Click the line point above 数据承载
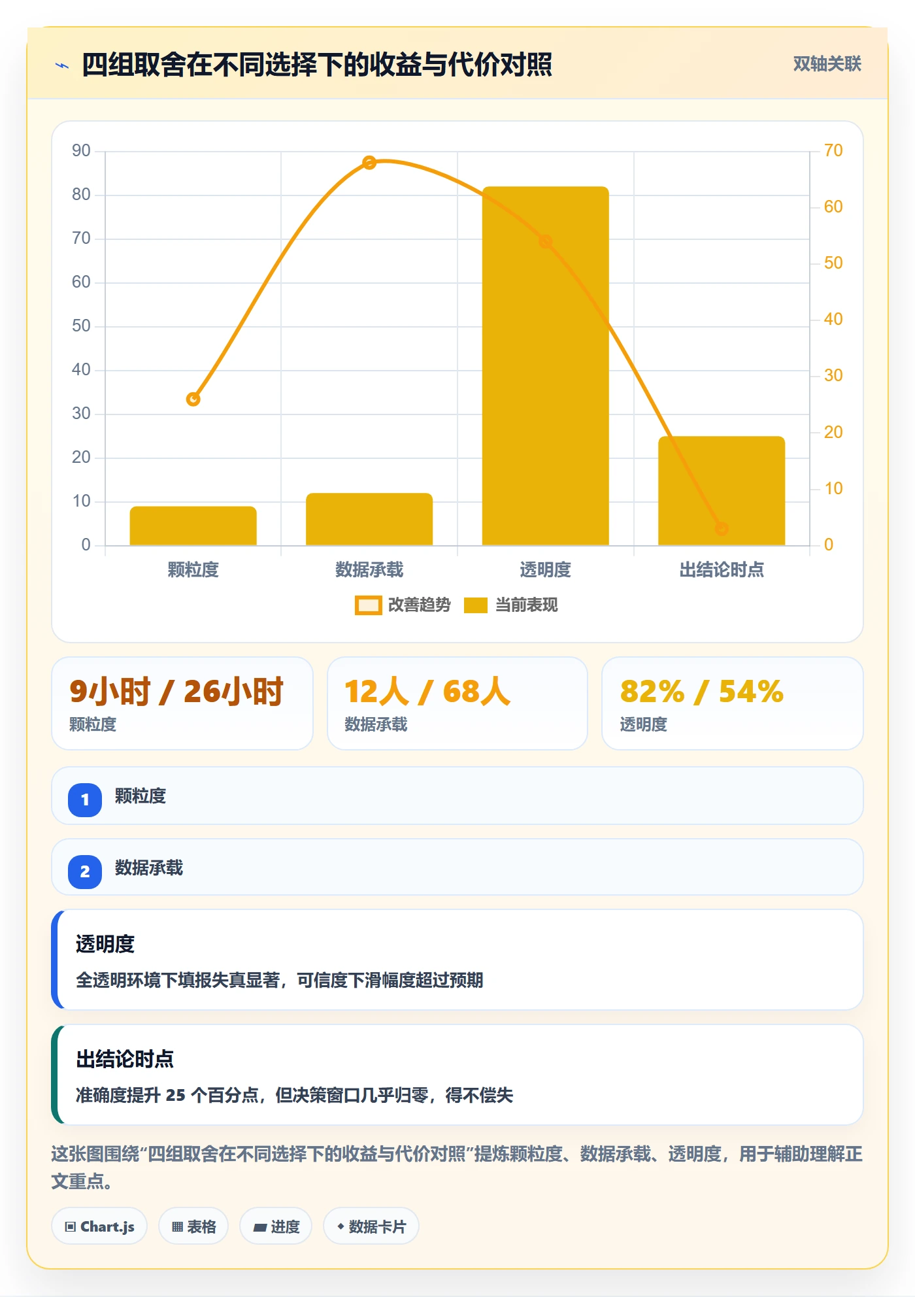 point(369,162)
